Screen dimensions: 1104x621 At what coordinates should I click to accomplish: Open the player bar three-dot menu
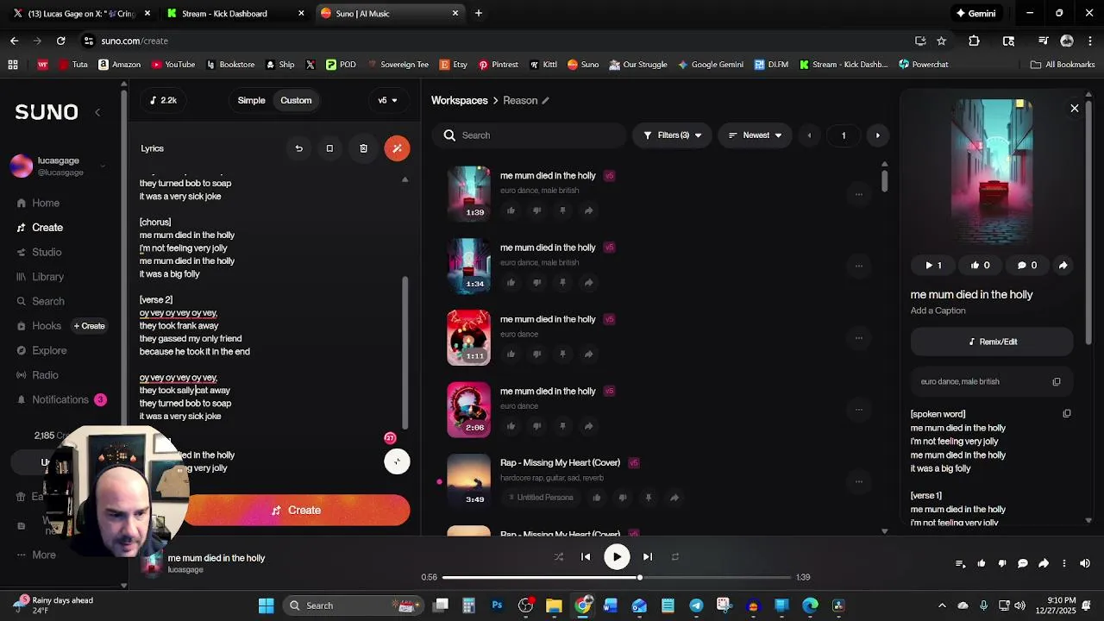point(1063,564)
